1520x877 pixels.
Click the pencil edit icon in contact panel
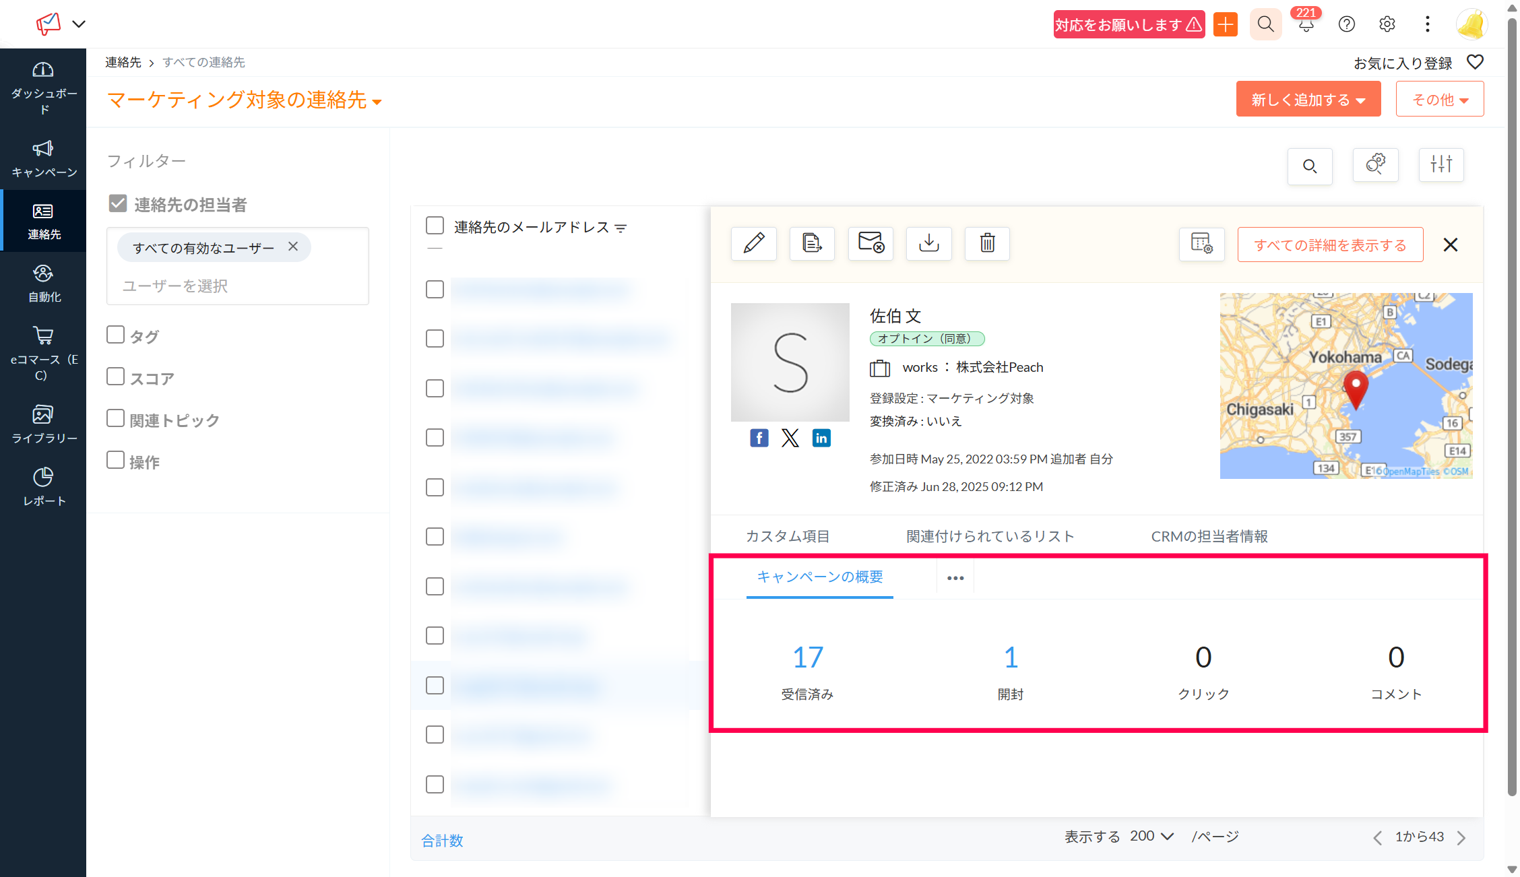click(753, 244)
